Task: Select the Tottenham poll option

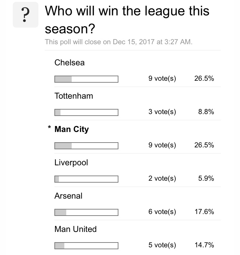Action: [74, 96]
